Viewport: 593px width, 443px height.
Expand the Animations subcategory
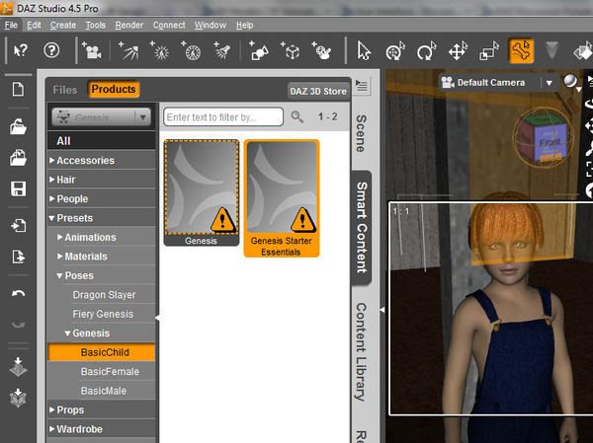pyautogui.click(x=59, y=237)
